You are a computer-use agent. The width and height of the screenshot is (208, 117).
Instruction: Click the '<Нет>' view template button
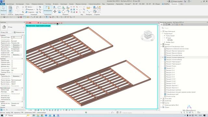pos(16,90)
